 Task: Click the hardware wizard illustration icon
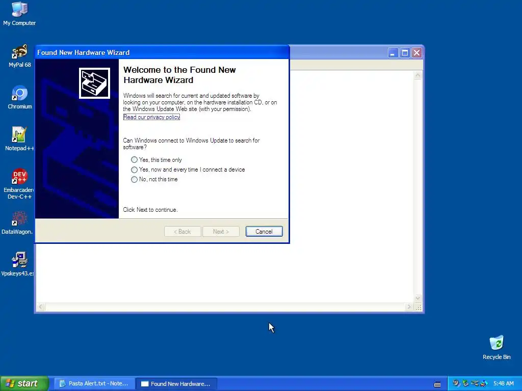tap(94, 83)
